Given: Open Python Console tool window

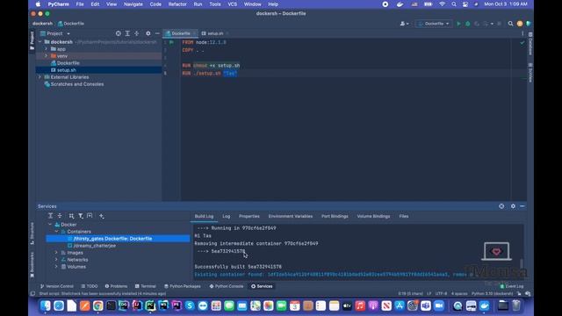Looking at the screenshot, I should [227, 286].
